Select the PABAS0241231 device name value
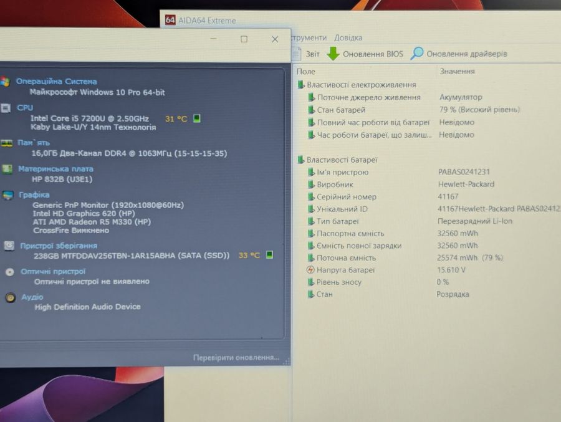The width and height of the screenshot is (561, 422). [464, 172]
